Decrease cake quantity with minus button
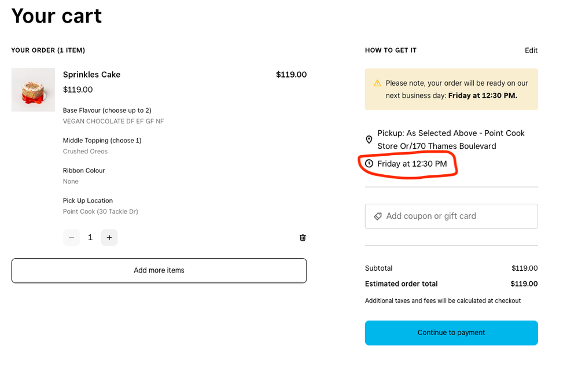Screen dimensions: 578x375 pyautogui.click(x=71, y=237)
